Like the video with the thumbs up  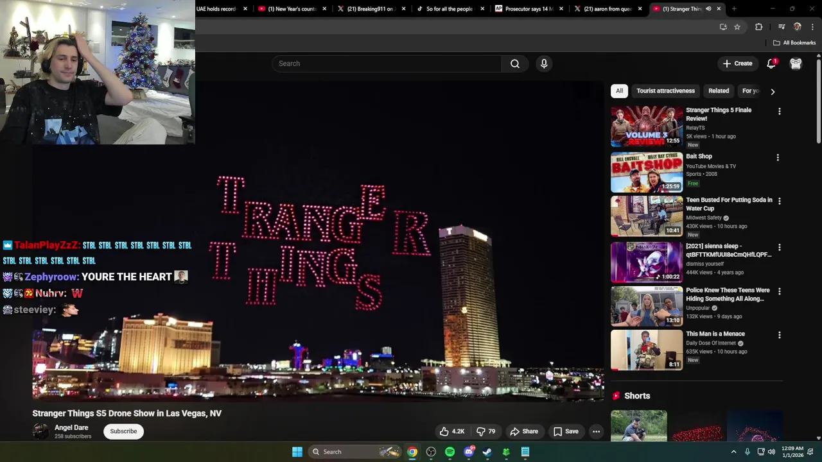[451, 431]
